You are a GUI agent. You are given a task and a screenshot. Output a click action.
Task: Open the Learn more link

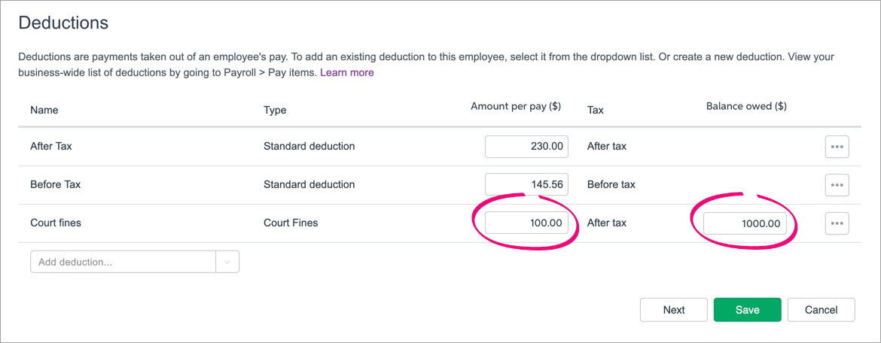coord(347,73)
